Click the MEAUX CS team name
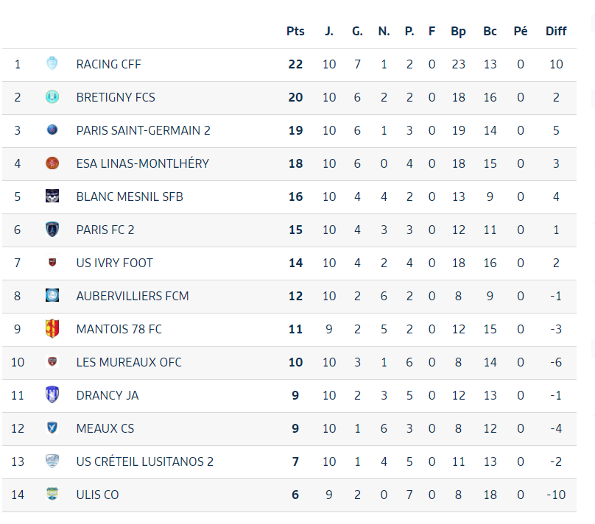The image size is (595, 524). point(105,428)
